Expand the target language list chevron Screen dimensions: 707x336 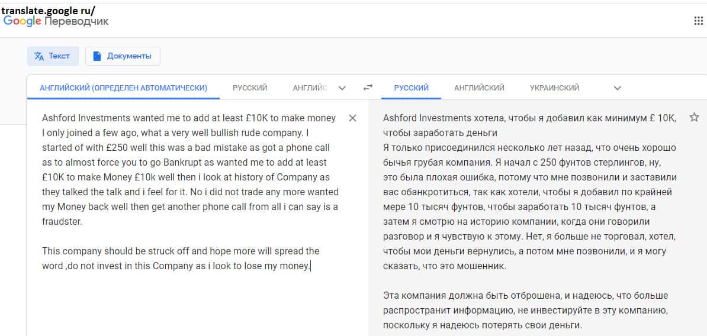click(617, 88)
